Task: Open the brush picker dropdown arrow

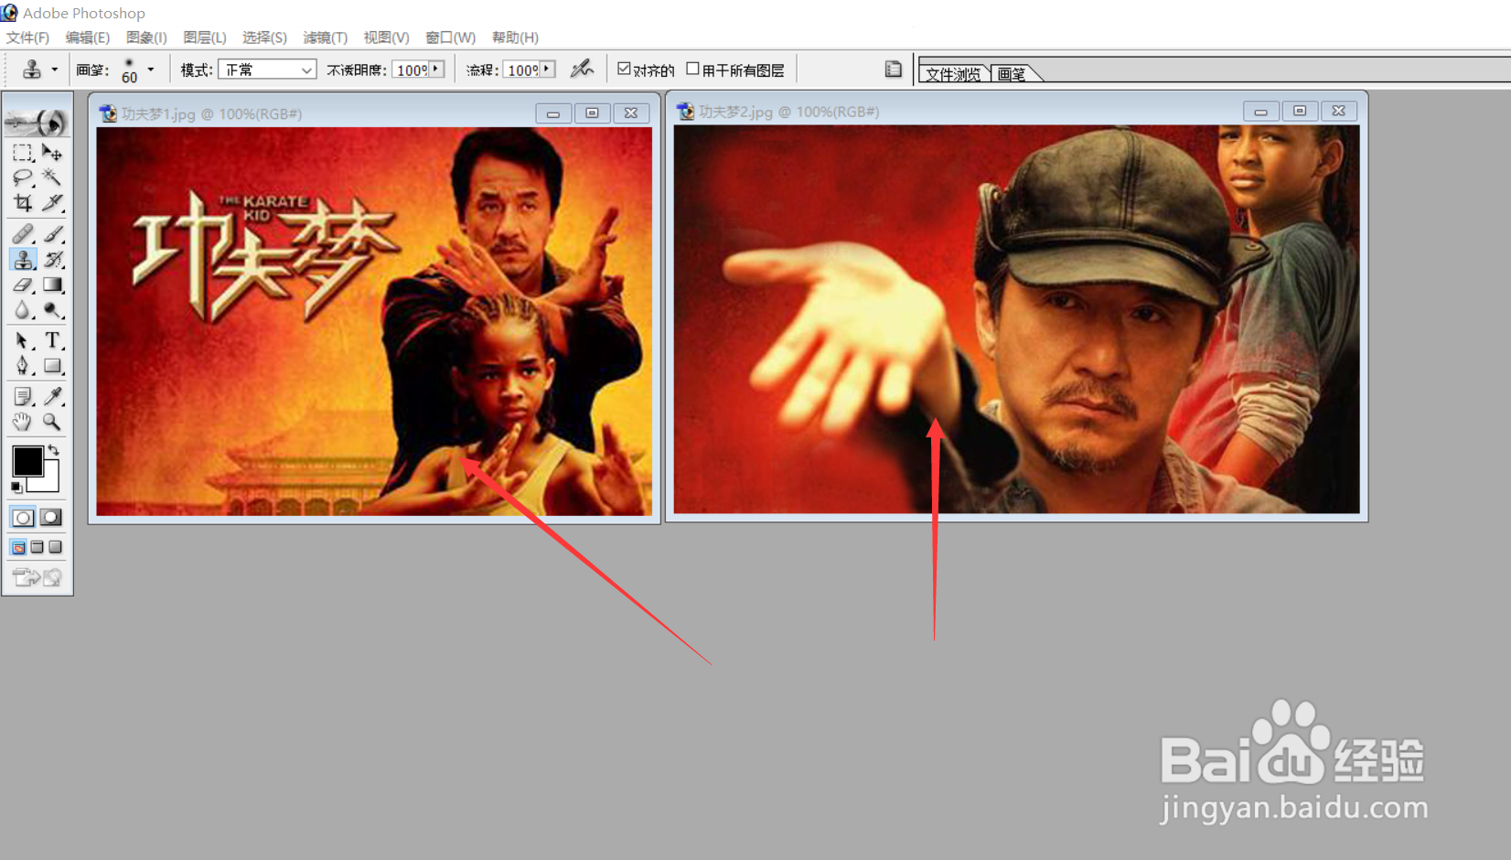Action: (x=151, y=70)
